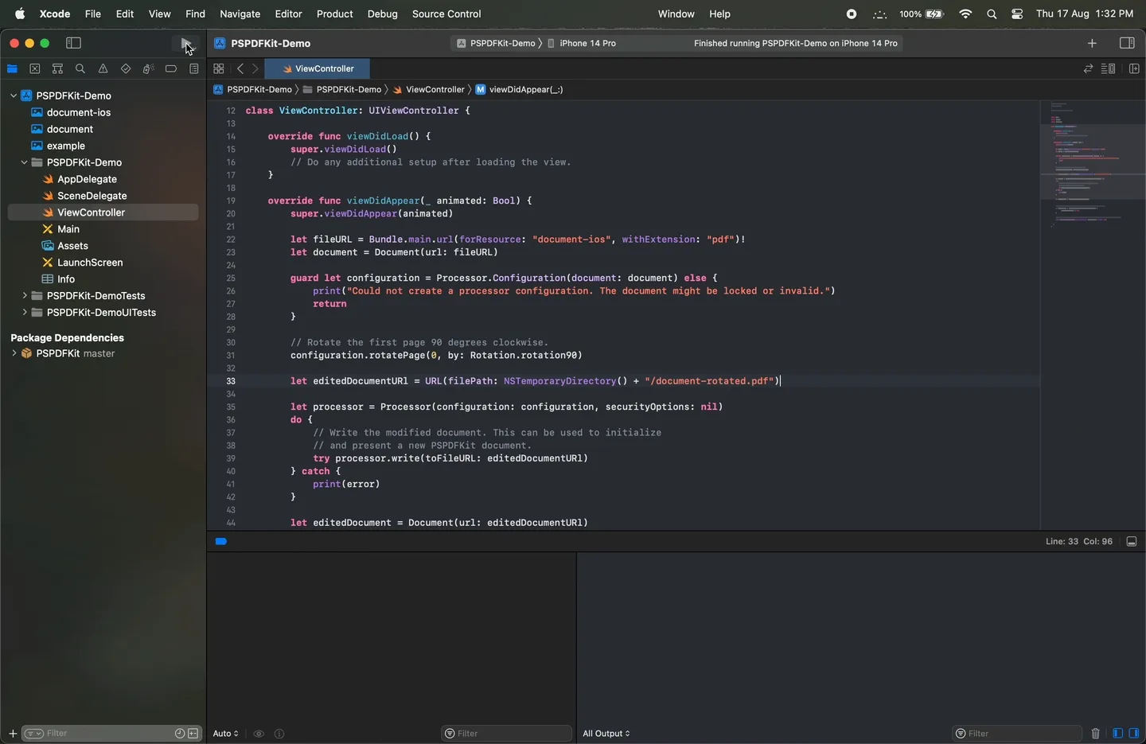Open the Auto variables scope dropdown
Image resolution: width=1146 pixels, height=744 pixels.
tap(226, 734)
